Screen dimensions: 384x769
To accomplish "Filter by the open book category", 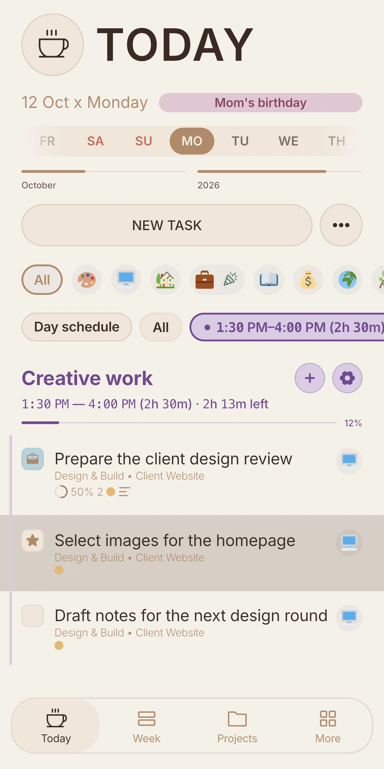I will point(269,280).
